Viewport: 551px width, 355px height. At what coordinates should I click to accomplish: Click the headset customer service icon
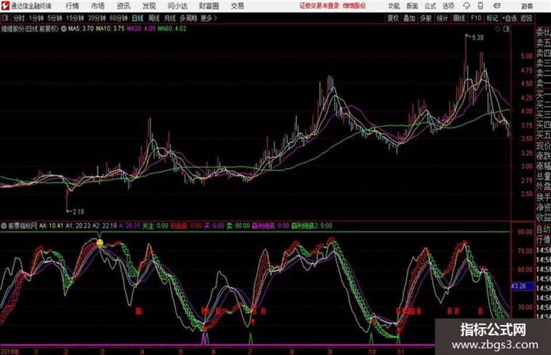point(466,6)
